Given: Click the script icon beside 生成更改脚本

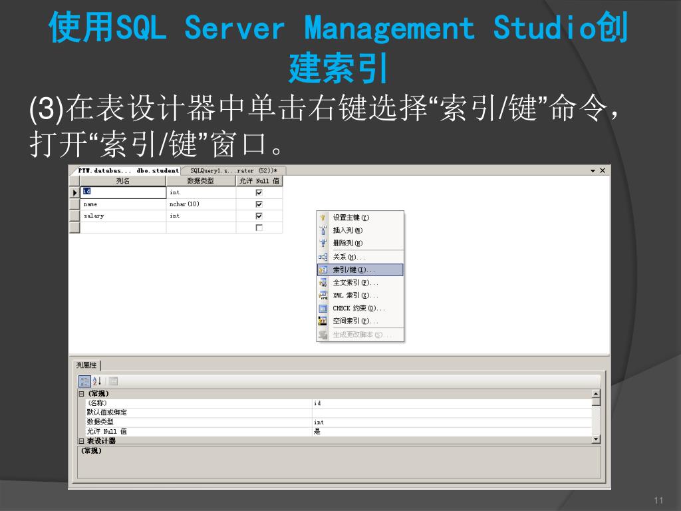Looking at the screenshot, I should pos(323,335).
